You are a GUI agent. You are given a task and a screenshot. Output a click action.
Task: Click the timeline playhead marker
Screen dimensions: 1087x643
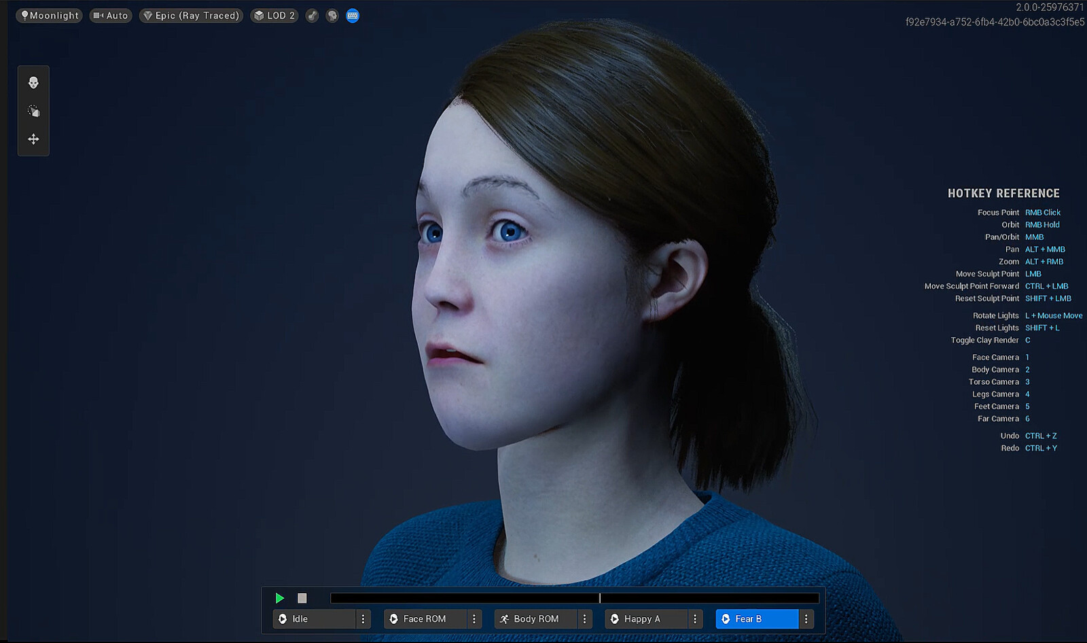600,598
